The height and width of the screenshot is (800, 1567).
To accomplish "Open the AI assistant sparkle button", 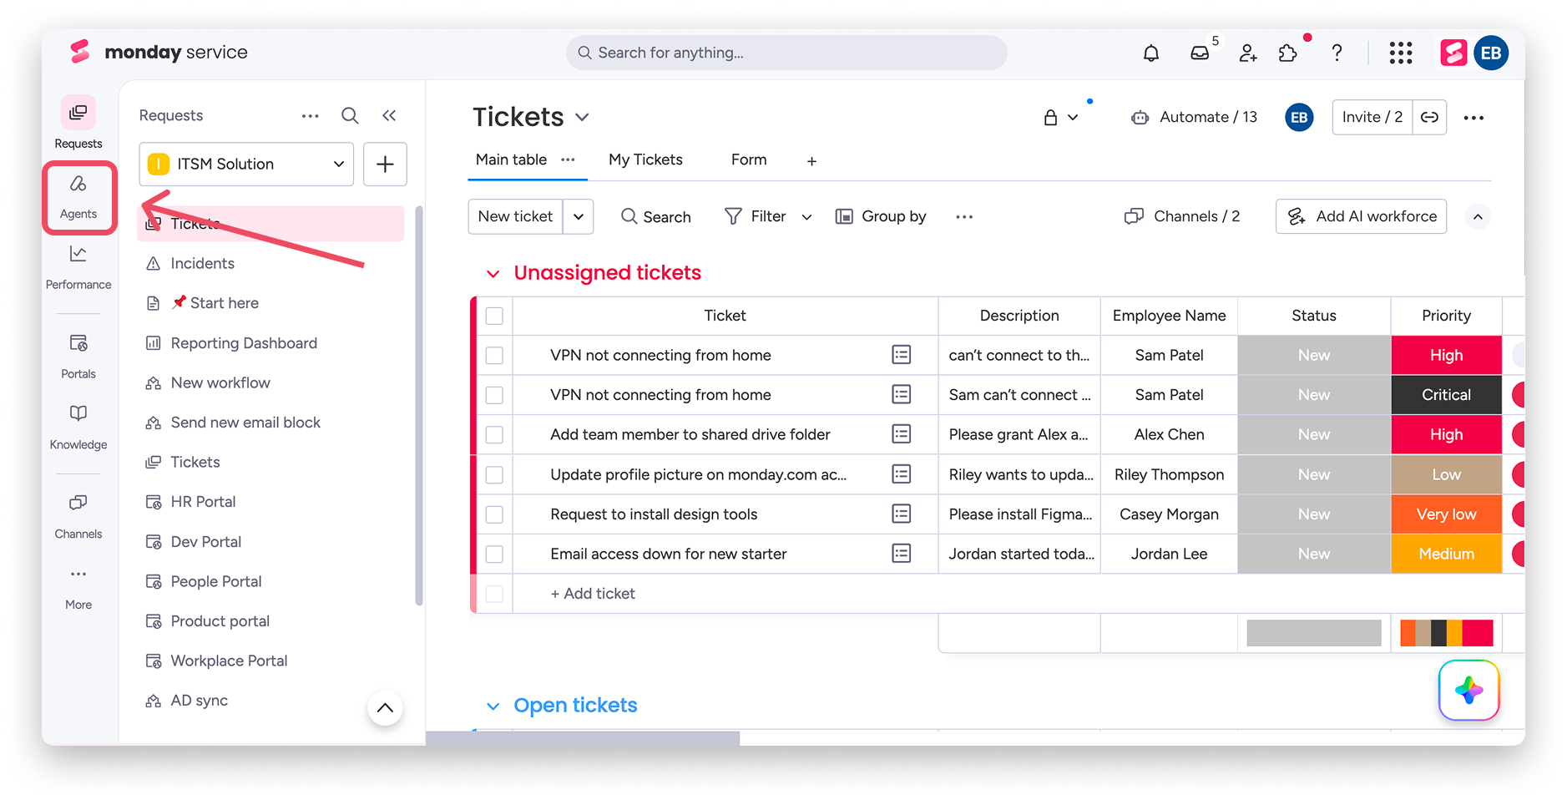I will click(1468, 690).
